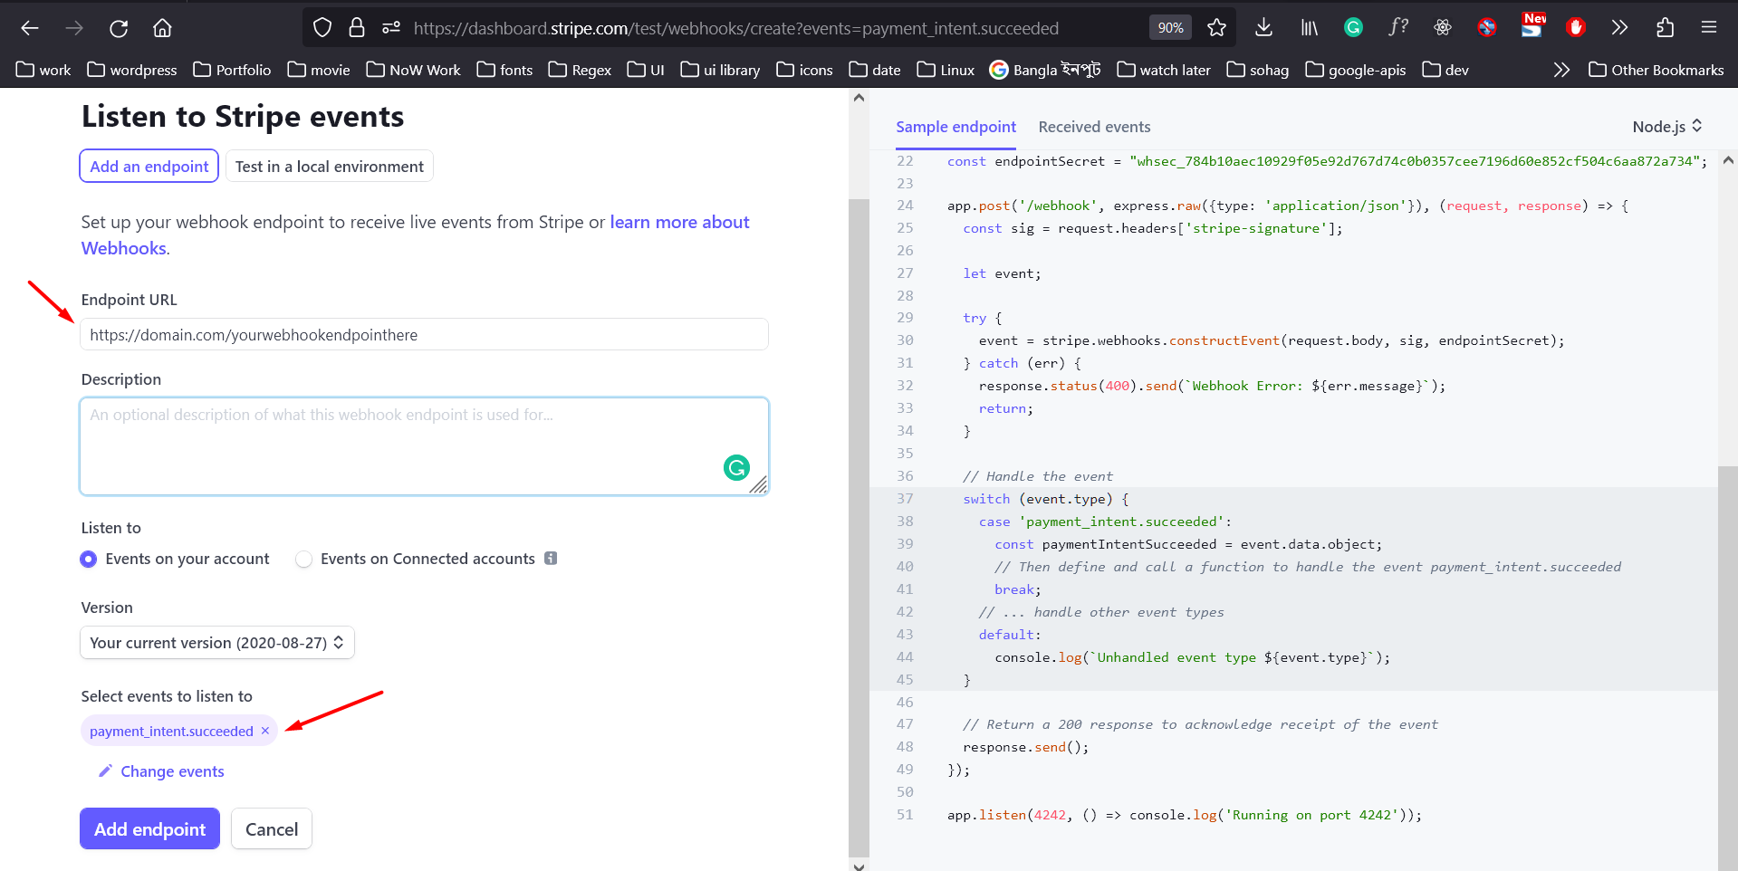Open the ui library bookmarks folder
This screenshot has width=1738, height=871.
coord(720,70)
